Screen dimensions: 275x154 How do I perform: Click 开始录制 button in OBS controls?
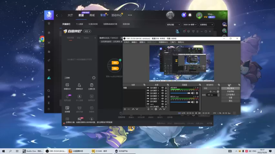230,91
